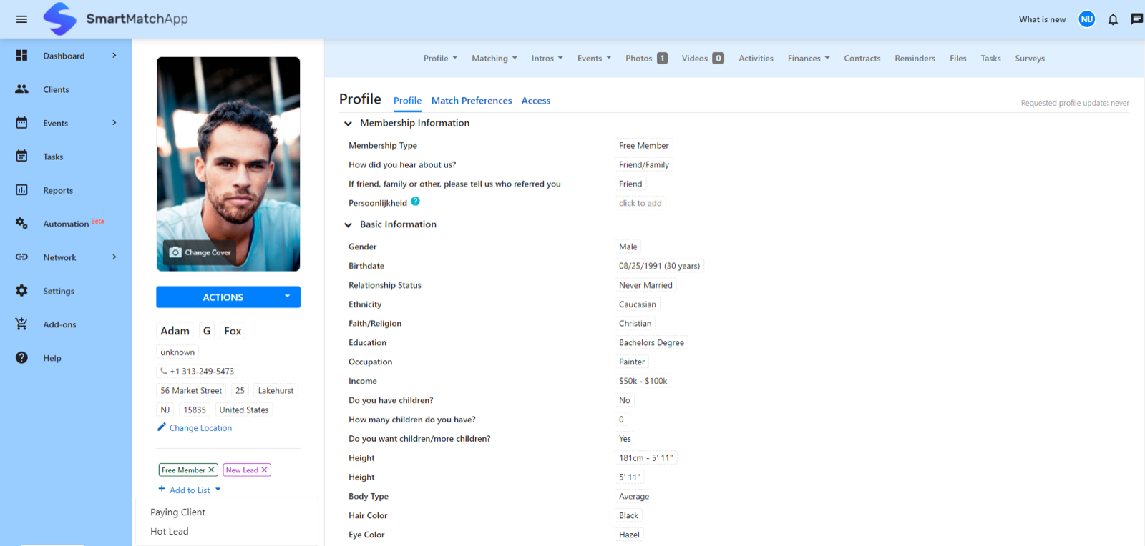The height and width of the screenshot is (546, 1145).
Task: Edit the last name Fox field
Action: [233, 331]
